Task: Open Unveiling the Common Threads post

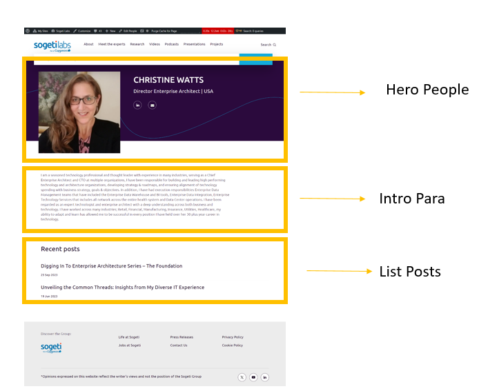Action: 122,287
